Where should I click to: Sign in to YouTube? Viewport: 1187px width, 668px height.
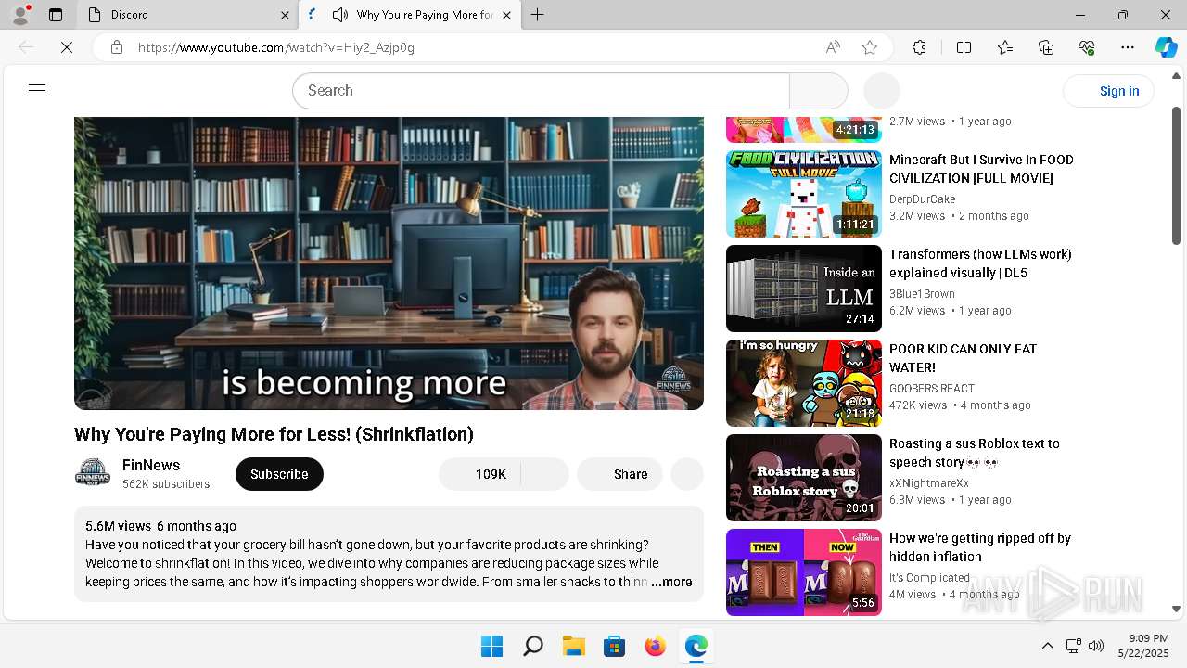pyautogui.click(x=1108, y=91)
